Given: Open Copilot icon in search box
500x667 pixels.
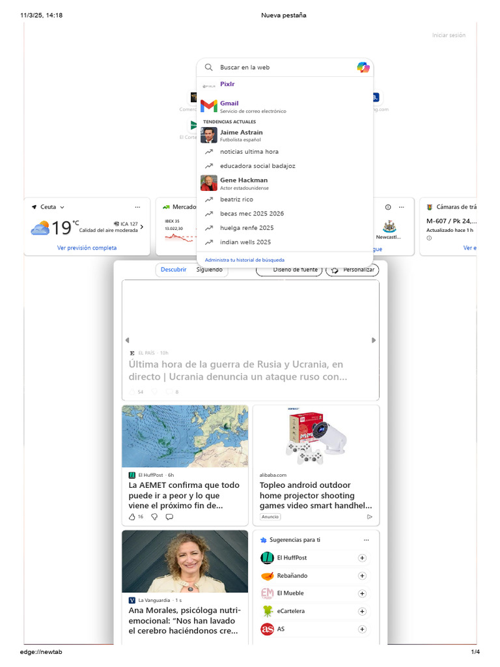Looking at the screenshot, I should (363, 67).
